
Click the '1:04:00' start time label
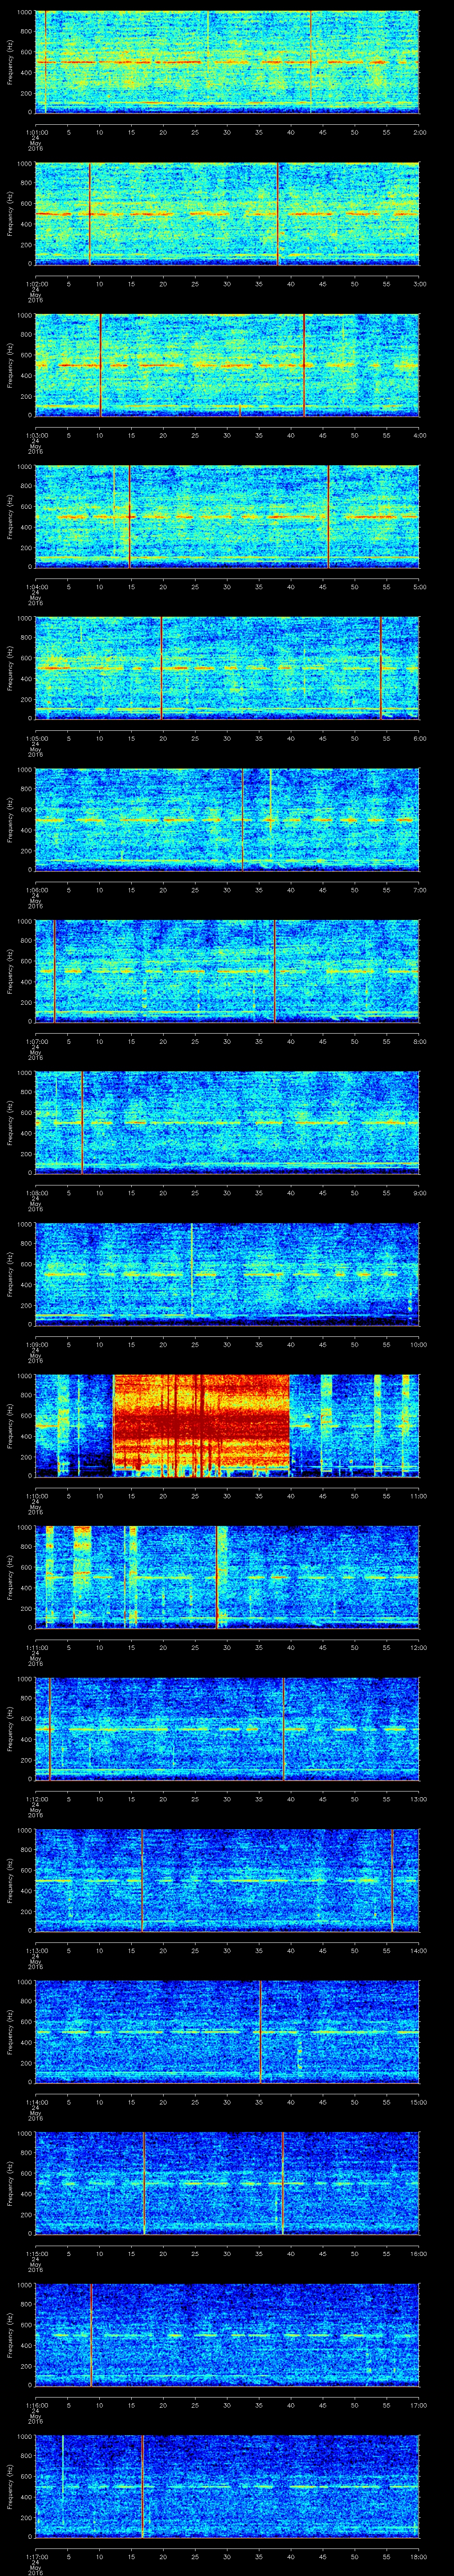[x=36, y=586]
